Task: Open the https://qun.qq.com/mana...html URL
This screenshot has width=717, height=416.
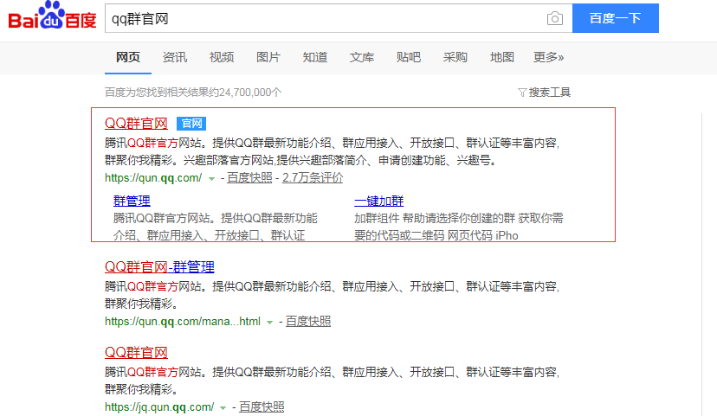Action: click(x=183, y=322)
